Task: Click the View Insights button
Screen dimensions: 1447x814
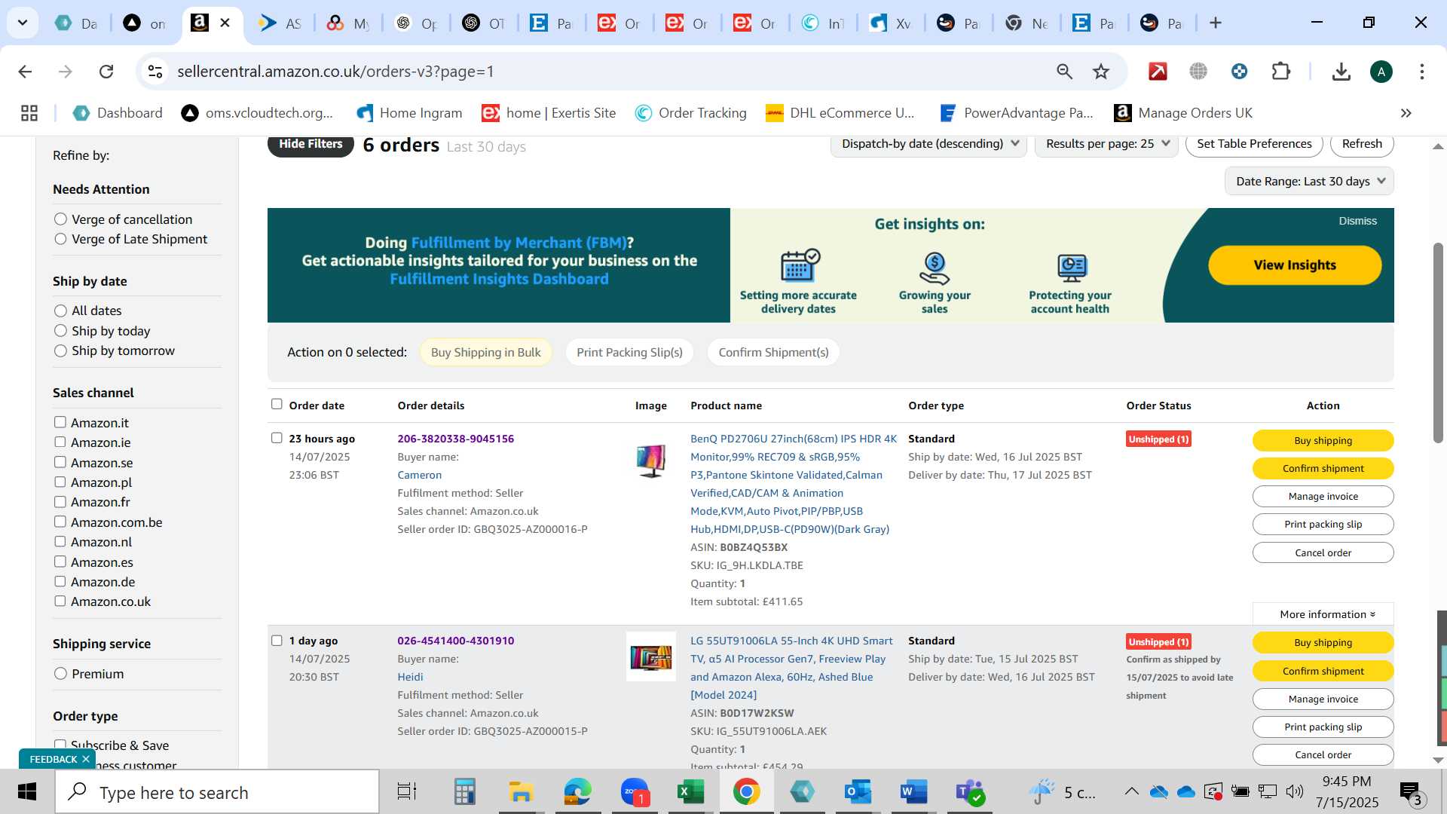Action: pos(1295,265)
